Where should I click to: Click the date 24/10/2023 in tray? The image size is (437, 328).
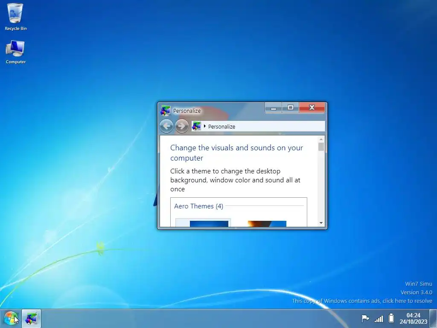[x=413, y=322]
